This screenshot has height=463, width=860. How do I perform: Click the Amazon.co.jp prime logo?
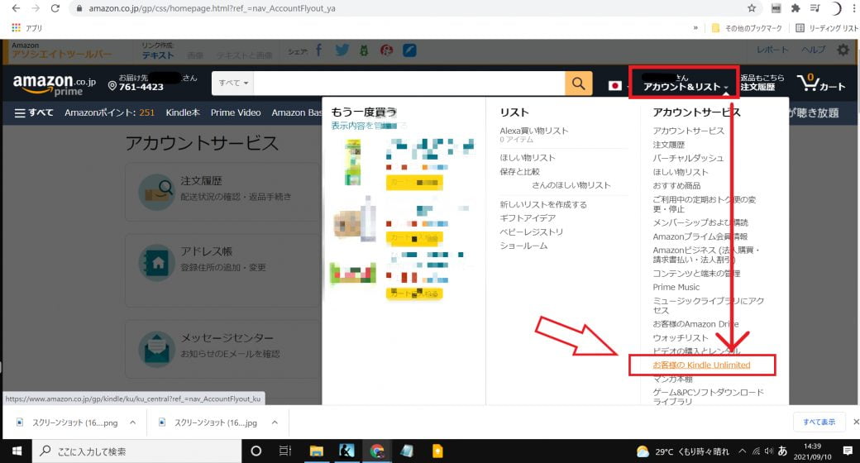[55, 84]
